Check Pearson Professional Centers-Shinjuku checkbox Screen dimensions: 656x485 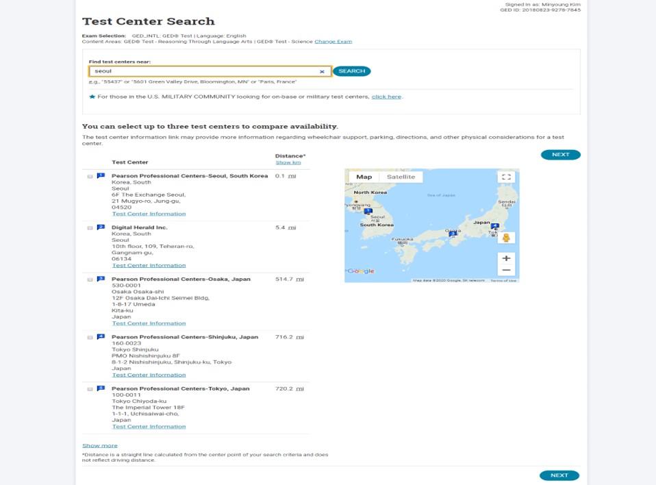(90, 337)
